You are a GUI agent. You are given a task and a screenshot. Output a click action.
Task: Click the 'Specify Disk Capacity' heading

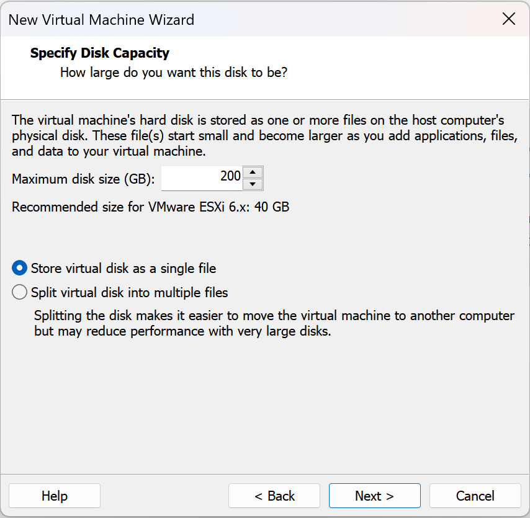pos(100,53)
